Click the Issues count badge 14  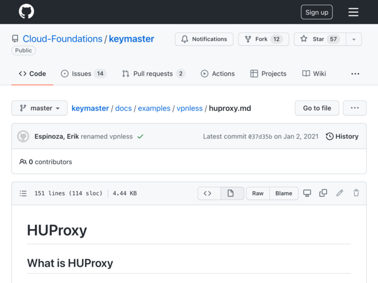(x=100, y=74)
